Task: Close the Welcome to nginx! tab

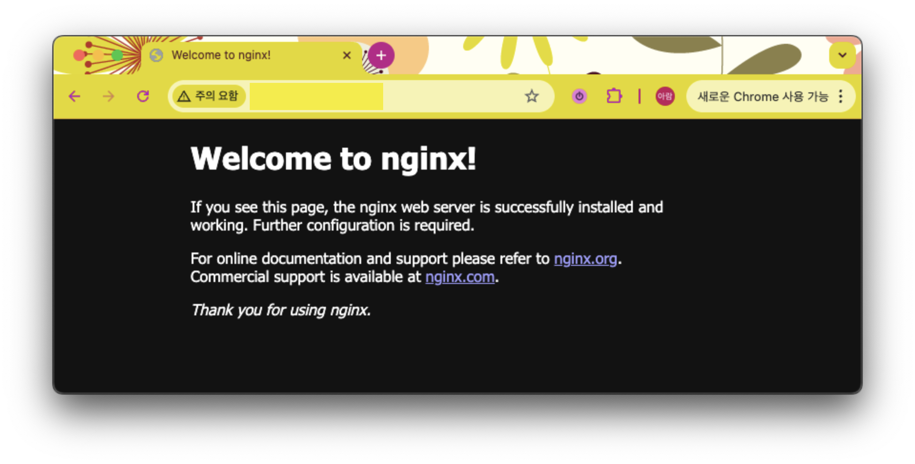Action: coord(347,55)
